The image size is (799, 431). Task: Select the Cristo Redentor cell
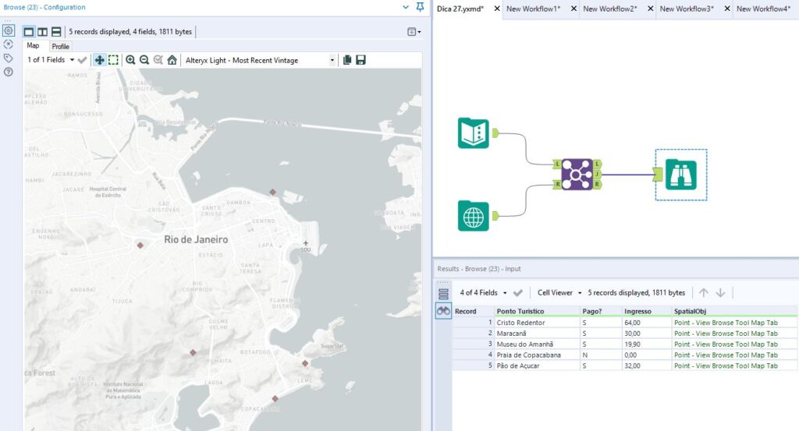537,323
